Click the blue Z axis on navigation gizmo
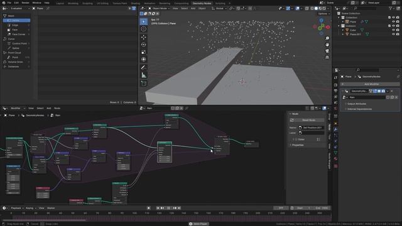Viewport: 402px width, 226px height. pyautogui.click(x=322, y=20)
